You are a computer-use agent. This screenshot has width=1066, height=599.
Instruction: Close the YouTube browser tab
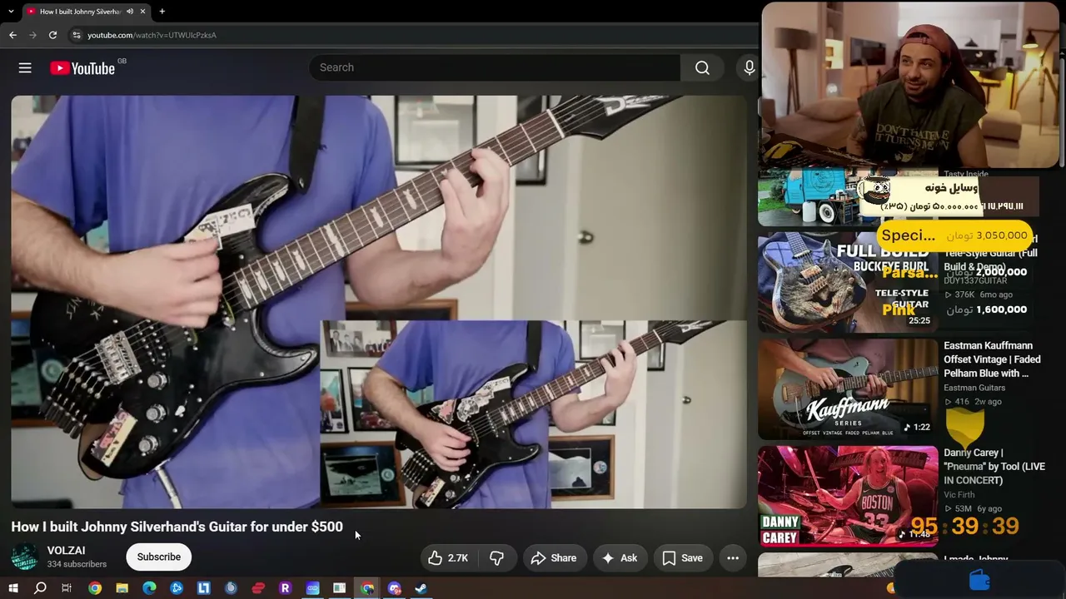142,12
